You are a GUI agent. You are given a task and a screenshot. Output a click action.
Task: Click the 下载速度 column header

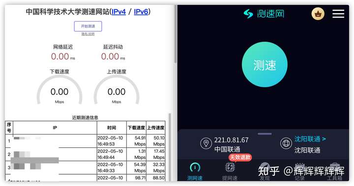[x=136, y=128]
